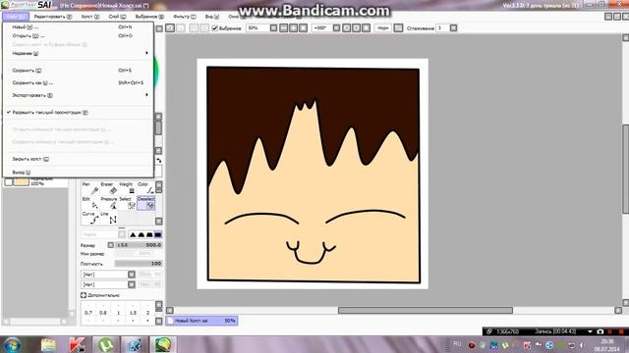Select the Line tool
Screen dimensions: 629x353
(109, 218)
